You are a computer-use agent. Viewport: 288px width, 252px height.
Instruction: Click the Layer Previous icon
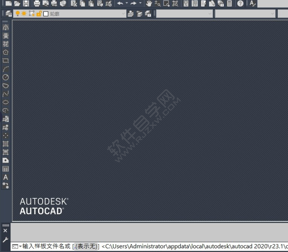139,14
